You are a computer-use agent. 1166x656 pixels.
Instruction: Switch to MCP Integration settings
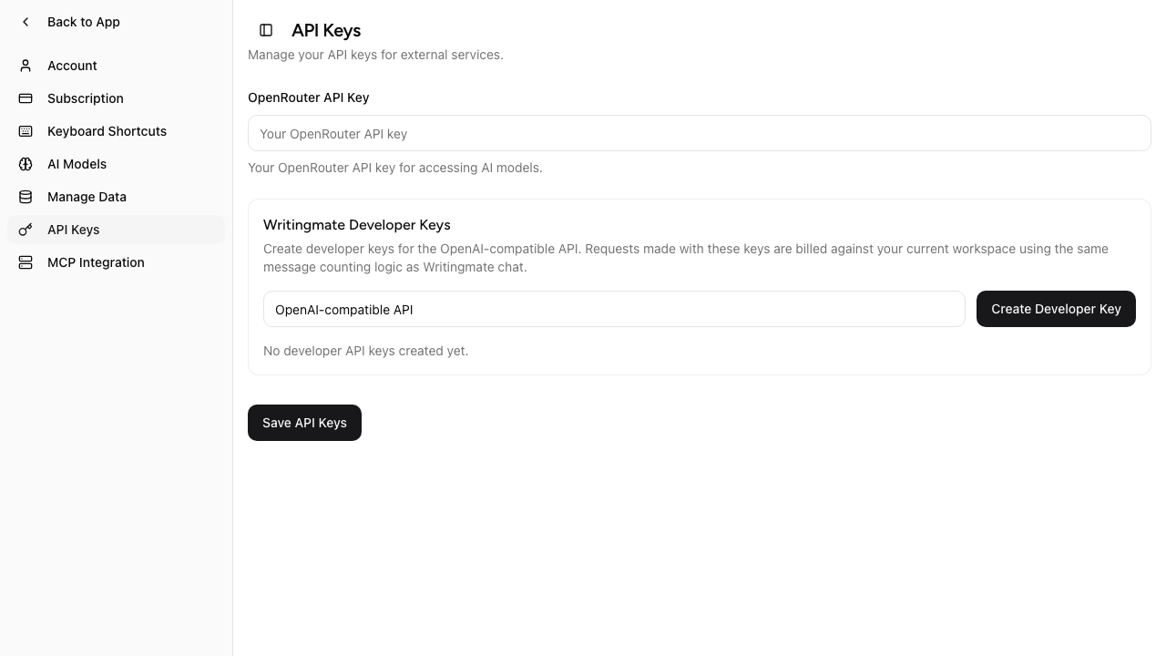point(96,262)
